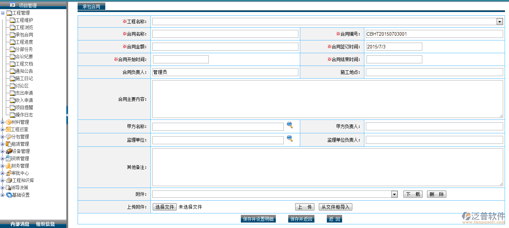Open the 工程名称 dropdown list

click(x=500, y=22)
